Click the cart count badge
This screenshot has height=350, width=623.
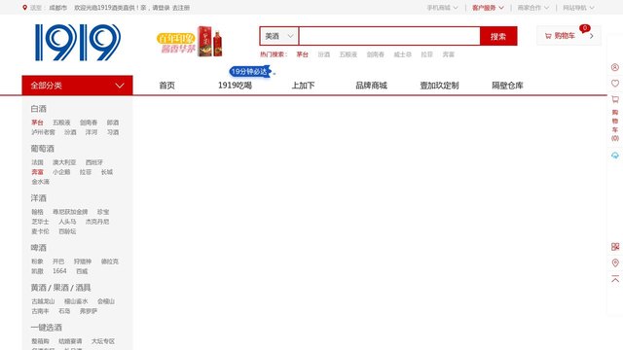tap(584, 28)
